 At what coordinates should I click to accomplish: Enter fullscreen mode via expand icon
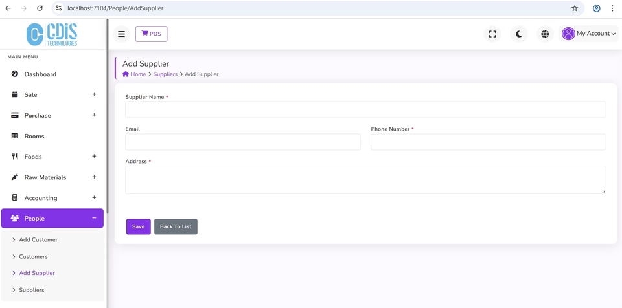coord(492,34)
